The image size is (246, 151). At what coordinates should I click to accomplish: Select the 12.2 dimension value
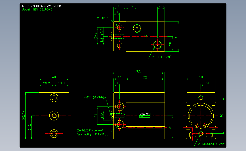coord(102,32)
